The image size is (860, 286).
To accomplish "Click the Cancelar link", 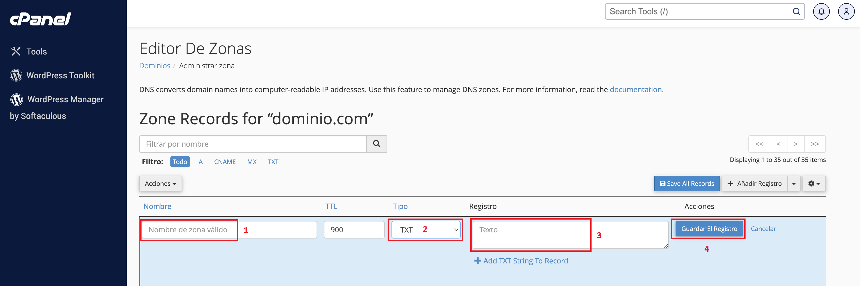I will pyautogui.click(x=763, y=229).
